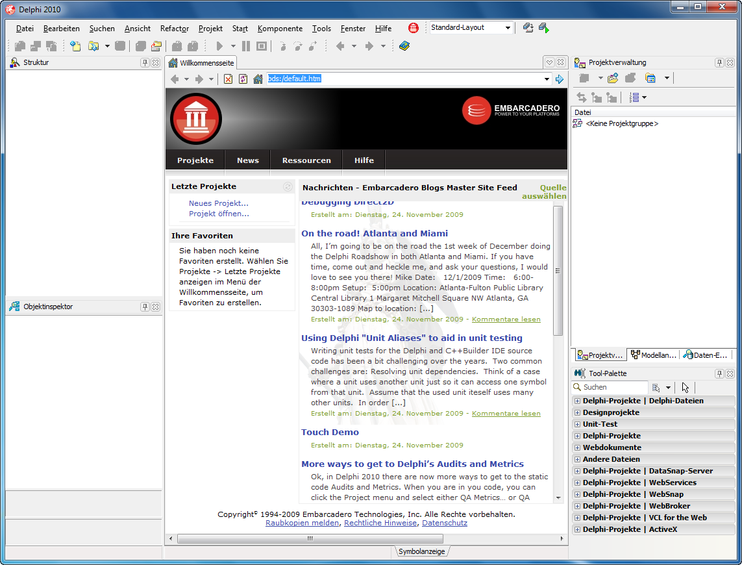
Task: Click the news feed vertical scrollbar thumb
Action: [x=558, y=270]
